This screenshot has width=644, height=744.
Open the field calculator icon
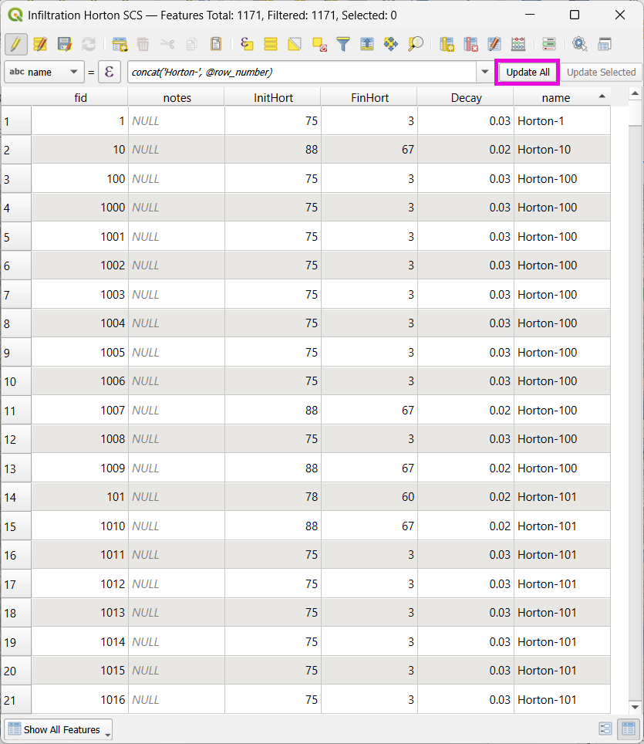[x=518, y=44]
